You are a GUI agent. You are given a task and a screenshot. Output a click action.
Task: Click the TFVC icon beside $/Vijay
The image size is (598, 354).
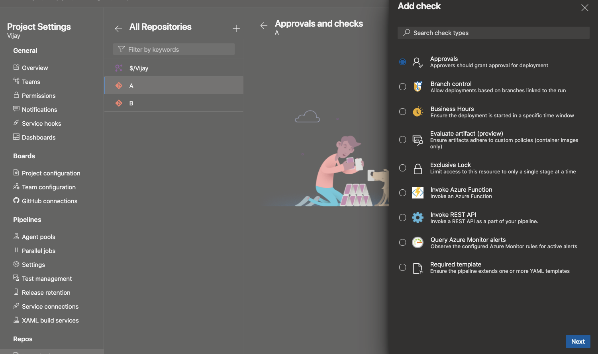tap(119, 68)
